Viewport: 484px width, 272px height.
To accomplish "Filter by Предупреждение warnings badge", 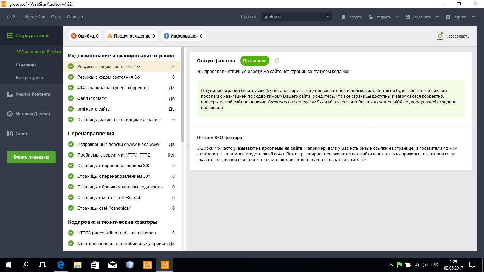I will pyautogui.click(x=131, y=36).
